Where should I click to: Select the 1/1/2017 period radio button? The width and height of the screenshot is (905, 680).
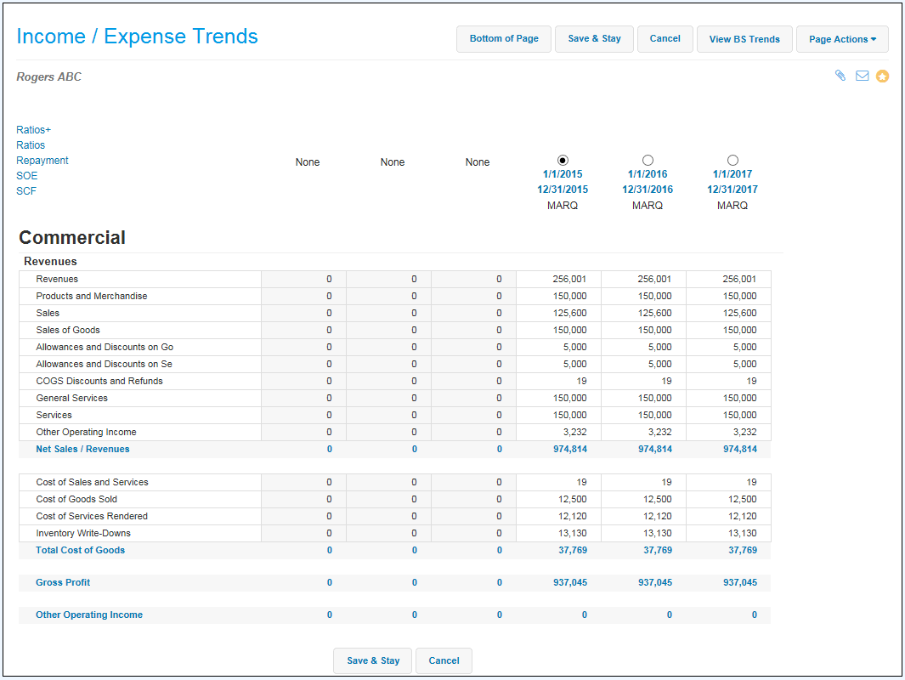(x=732, y=160)
